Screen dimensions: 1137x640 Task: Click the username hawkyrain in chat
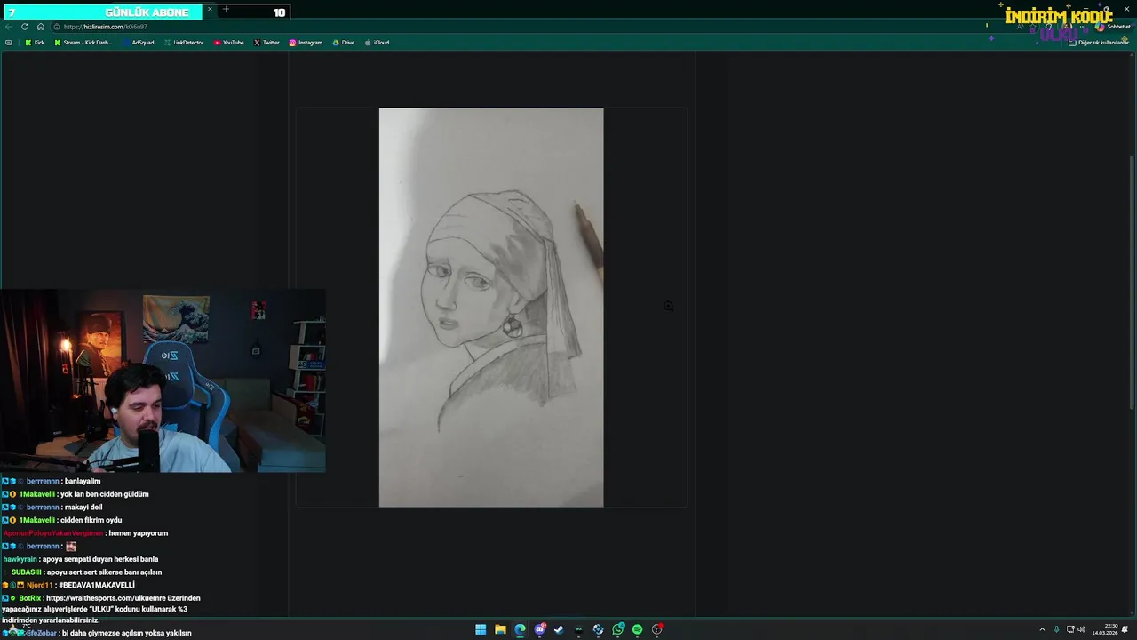click(x=20, y=559)
